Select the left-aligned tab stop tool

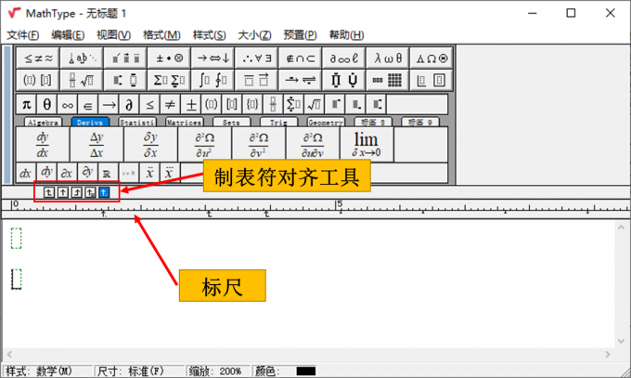[48, 192]
